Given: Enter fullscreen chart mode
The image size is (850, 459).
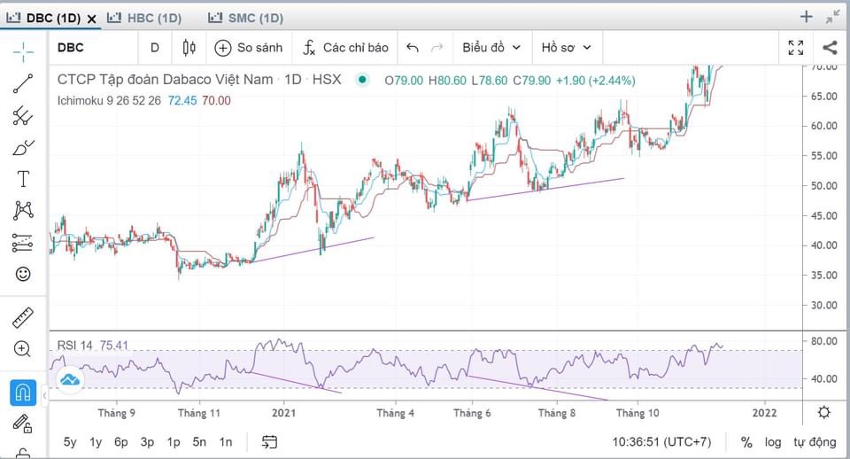Looking at the screenshot, I should pos(796,48).
